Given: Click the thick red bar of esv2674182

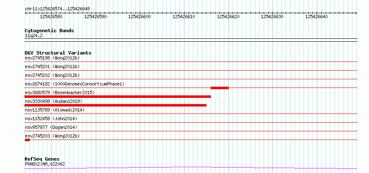Looking at the screenshot, I should pos(220,88).
